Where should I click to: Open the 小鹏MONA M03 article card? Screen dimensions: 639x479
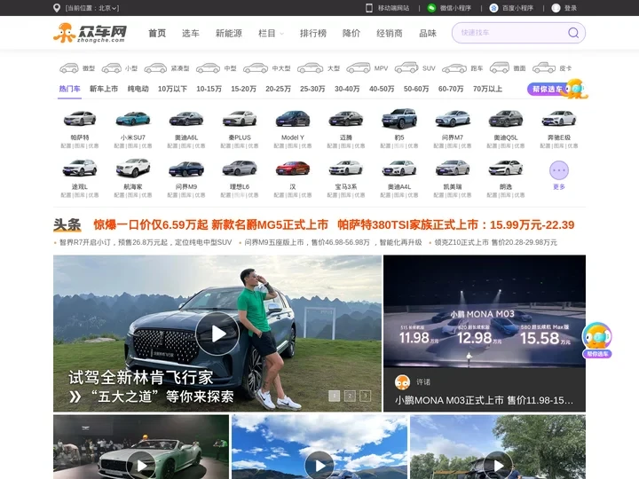tap(485, 334)
